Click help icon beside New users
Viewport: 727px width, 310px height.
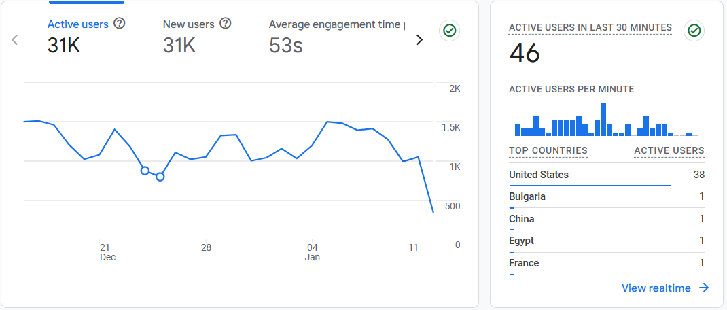[226, 24]
